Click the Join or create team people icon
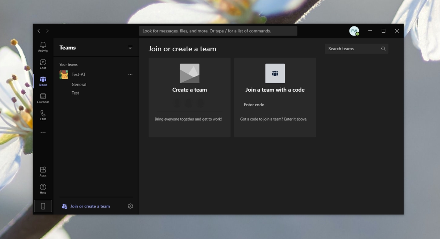 point(65,206)
